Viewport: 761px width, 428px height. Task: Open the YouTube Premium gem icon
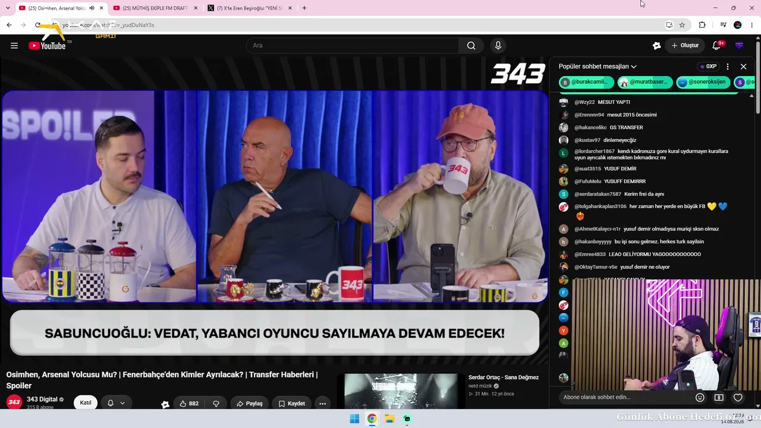click(x=656, y=46)
